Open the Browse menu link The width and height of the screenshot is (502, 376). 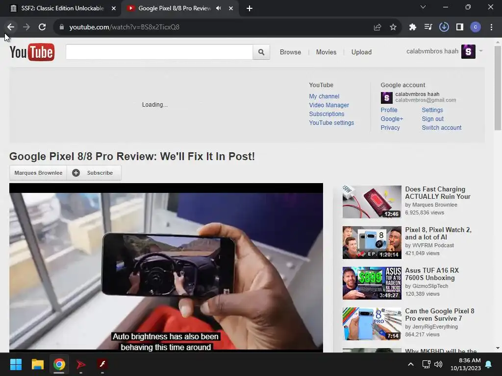coord(290,52)
